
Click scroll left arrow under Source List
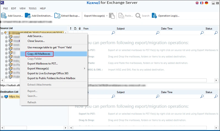(x=2, y=80)
